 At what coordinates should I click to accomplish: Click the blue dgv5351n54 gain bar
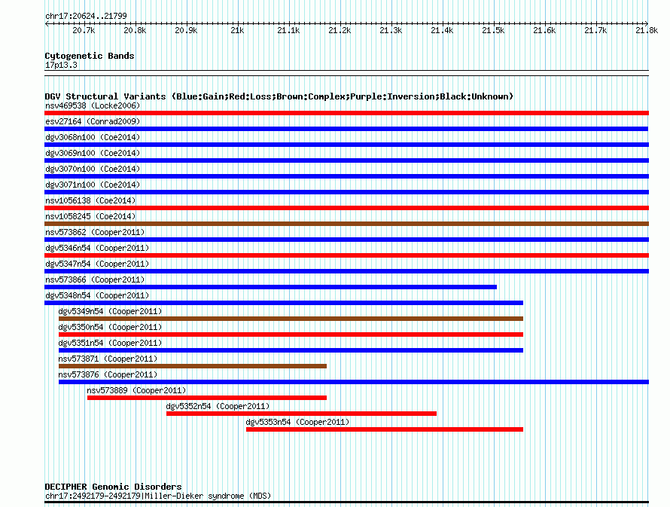(291, 350)
